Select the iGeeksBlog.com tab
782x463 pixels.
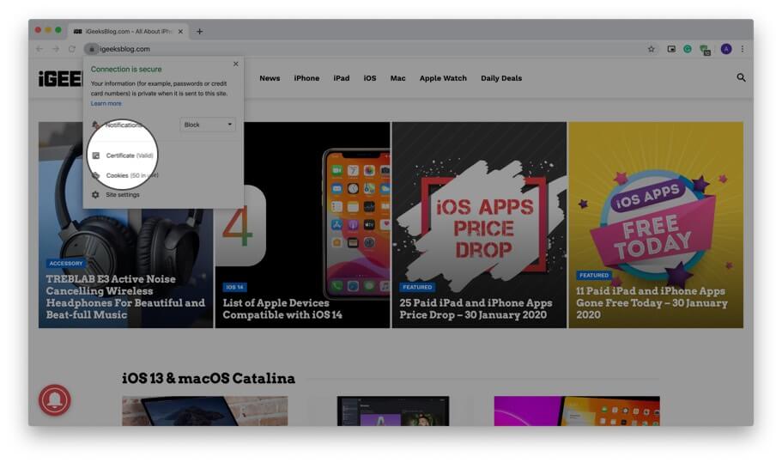pos(128,31)
